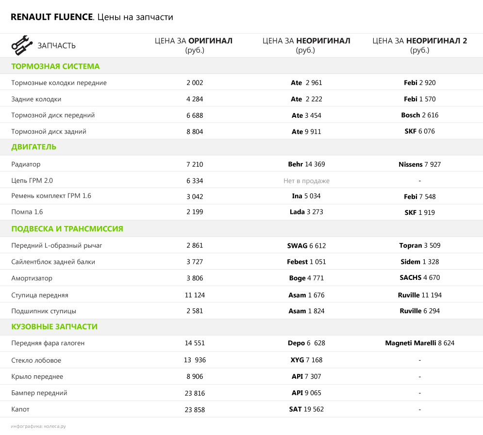483x435 pixels.
Task: Click the Стекло лобовое row label
Action: [x=36, y=360]
